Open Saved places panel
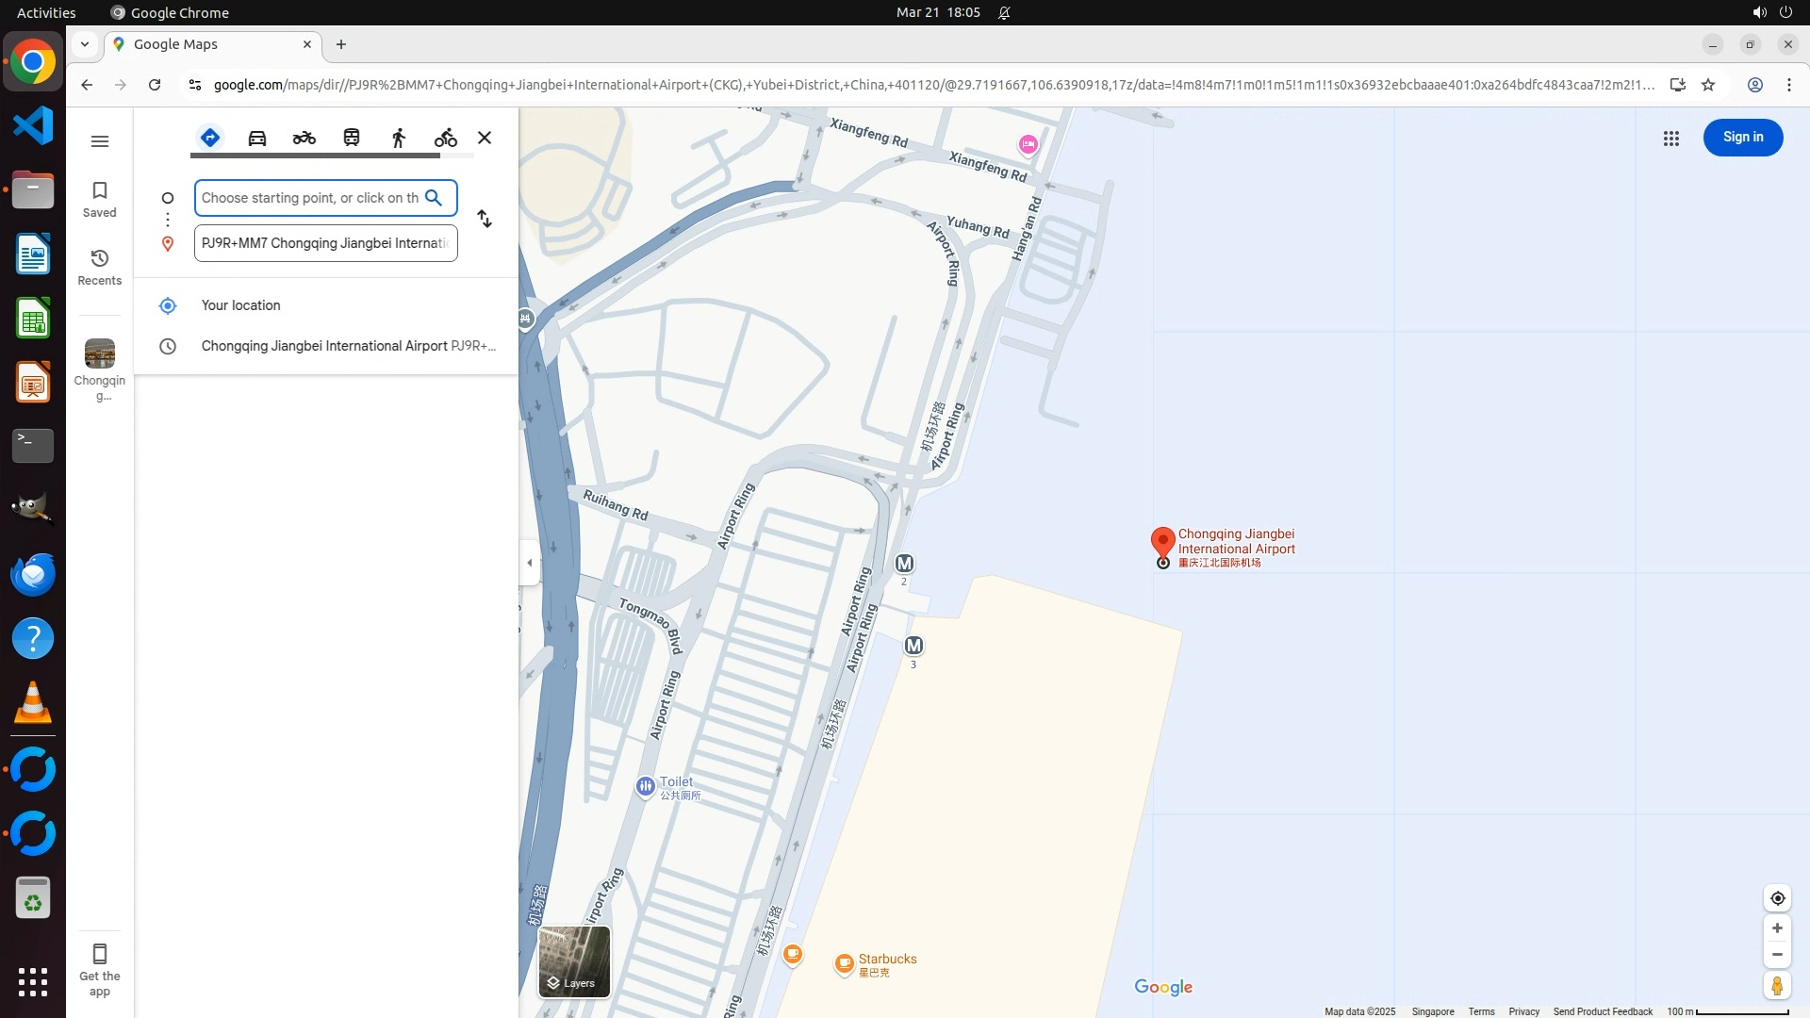Screen dimensions: 1810x1018 [x=100, y=199]
